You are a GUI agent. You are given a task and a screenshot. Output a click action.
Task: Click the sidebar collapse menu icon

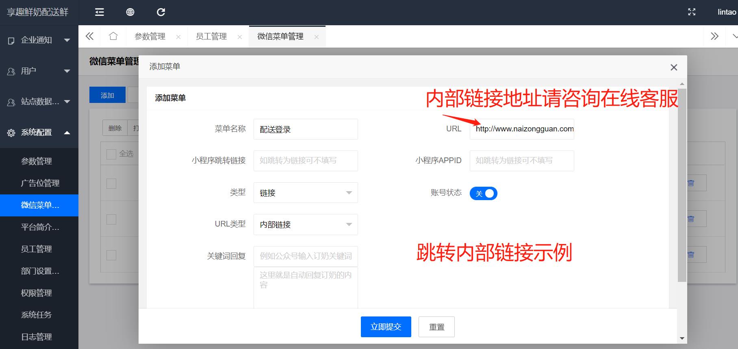point(100,12)
